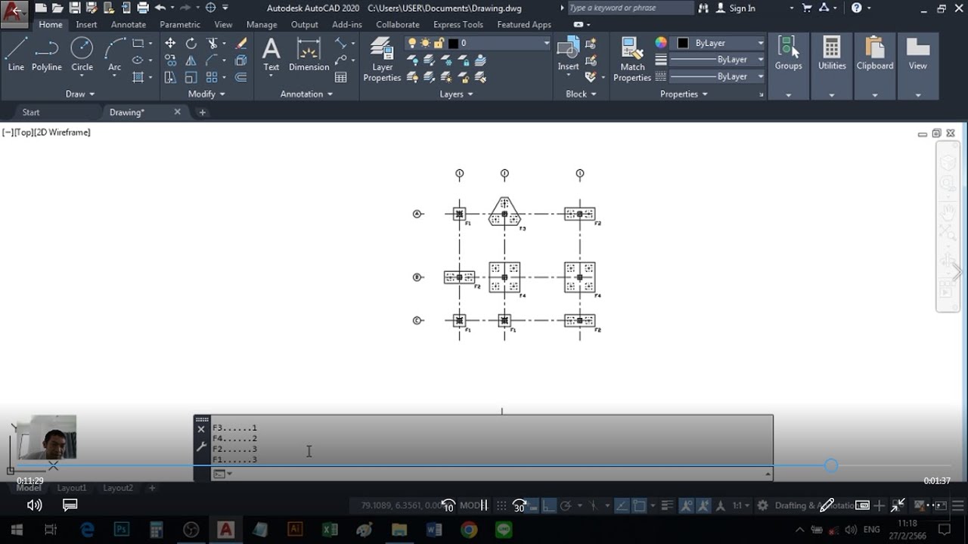
Task: Click the Help question mark icon
Action: coord(857,8)
